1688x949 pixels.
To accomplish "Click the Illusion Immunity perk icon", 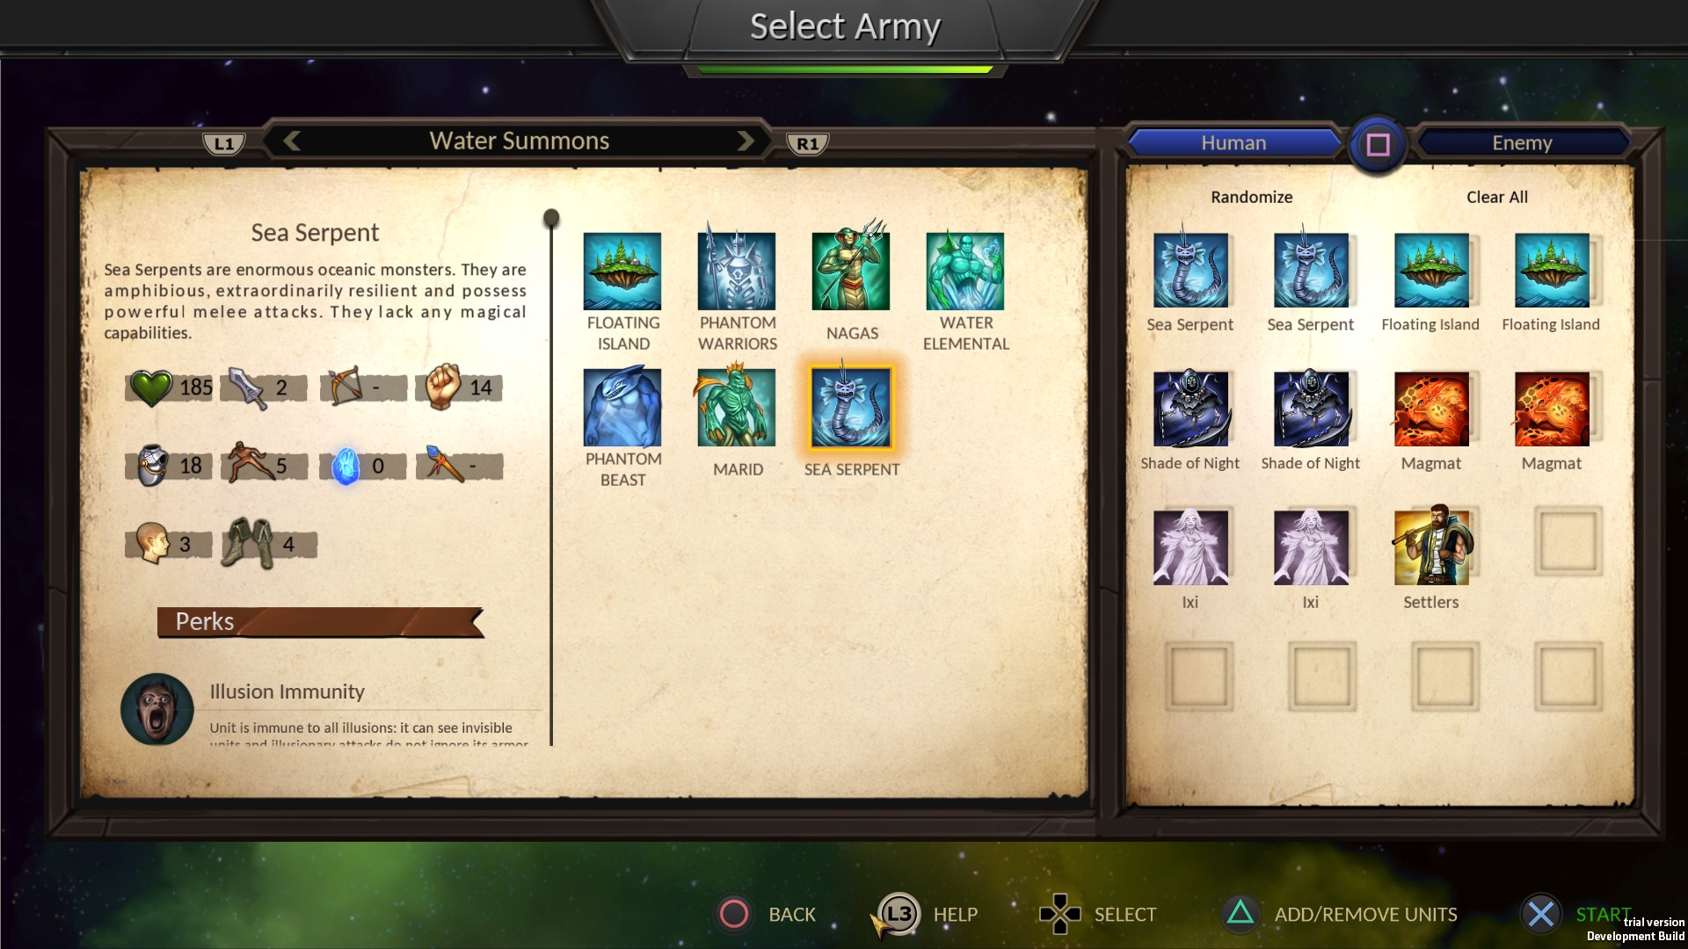I will [x=156, y=709].
